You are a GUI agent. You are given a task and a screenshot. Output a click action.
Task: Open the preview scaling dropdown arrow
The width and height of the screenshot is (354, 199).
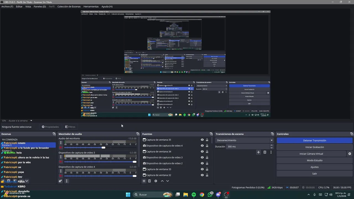pos(31,121)
